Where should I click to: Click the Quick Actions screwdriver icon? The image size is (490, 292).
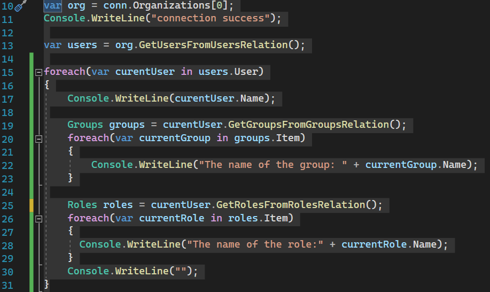(x=20, y=6)
